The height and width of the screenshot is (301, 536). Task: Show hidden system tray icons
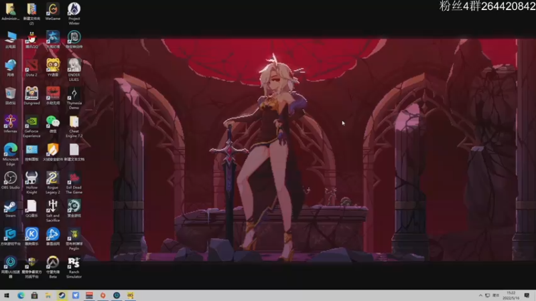[x=480, y=296]
